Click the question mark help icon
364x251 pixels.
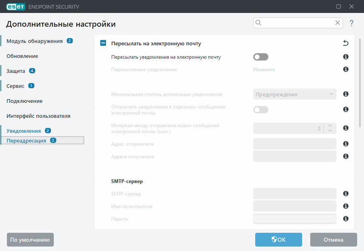point(351,23)
